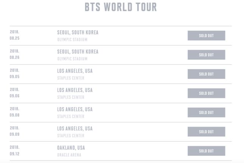This screenshot has width=244, height=163.
Task: Click the 2018.08.26 date label
Action: (15, 54)
